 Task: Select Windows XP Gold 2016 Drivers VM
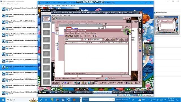click(19, 48)
